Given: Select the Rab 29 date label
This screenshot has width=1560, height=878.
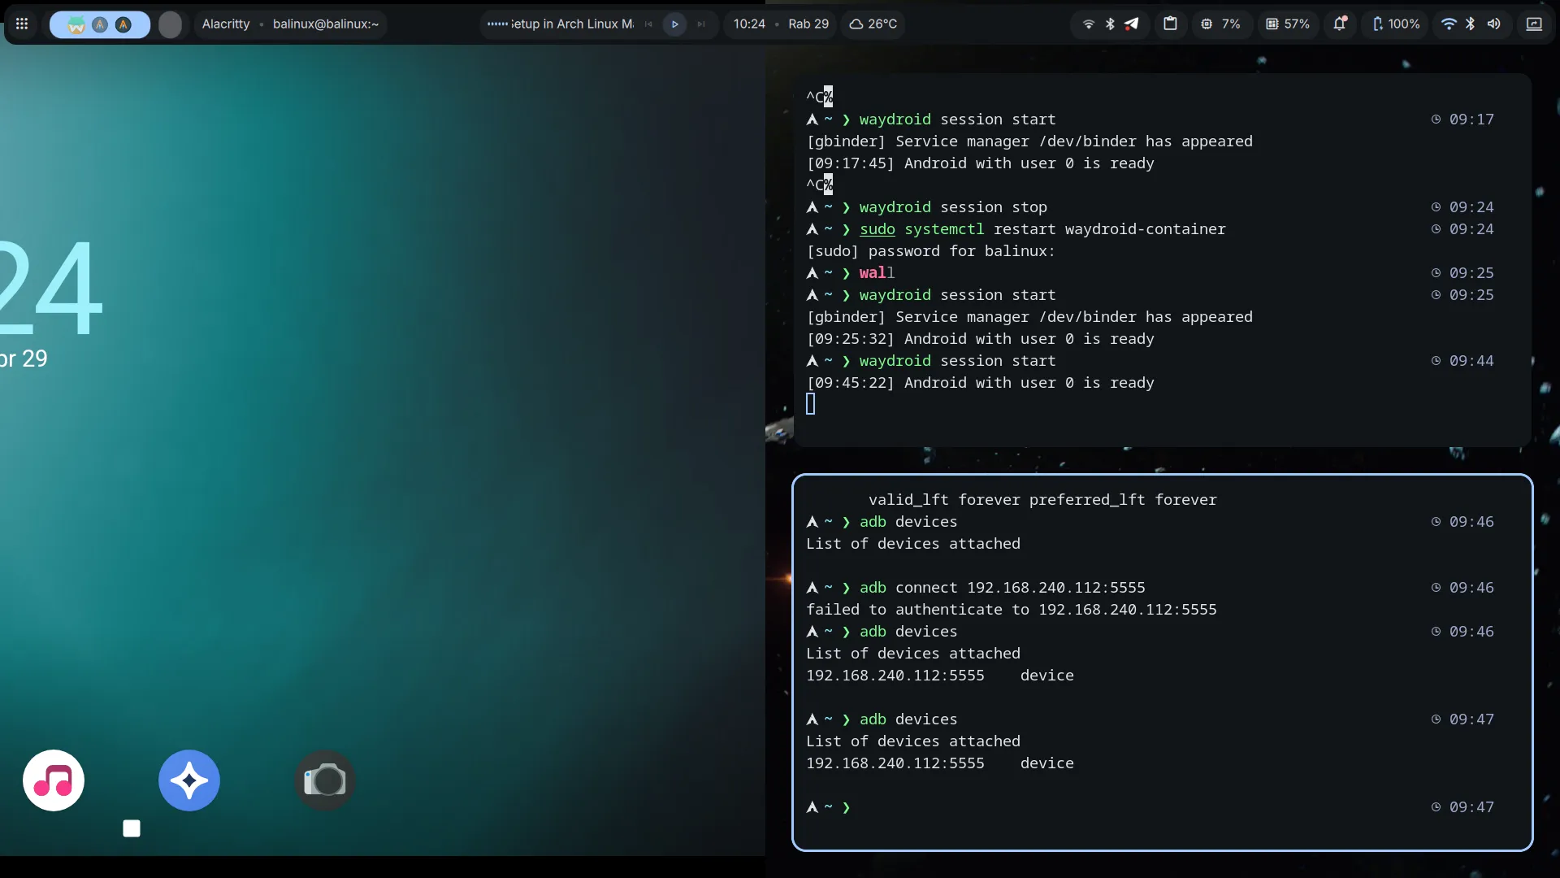Looking at the screenshot, I should [808, 24].
